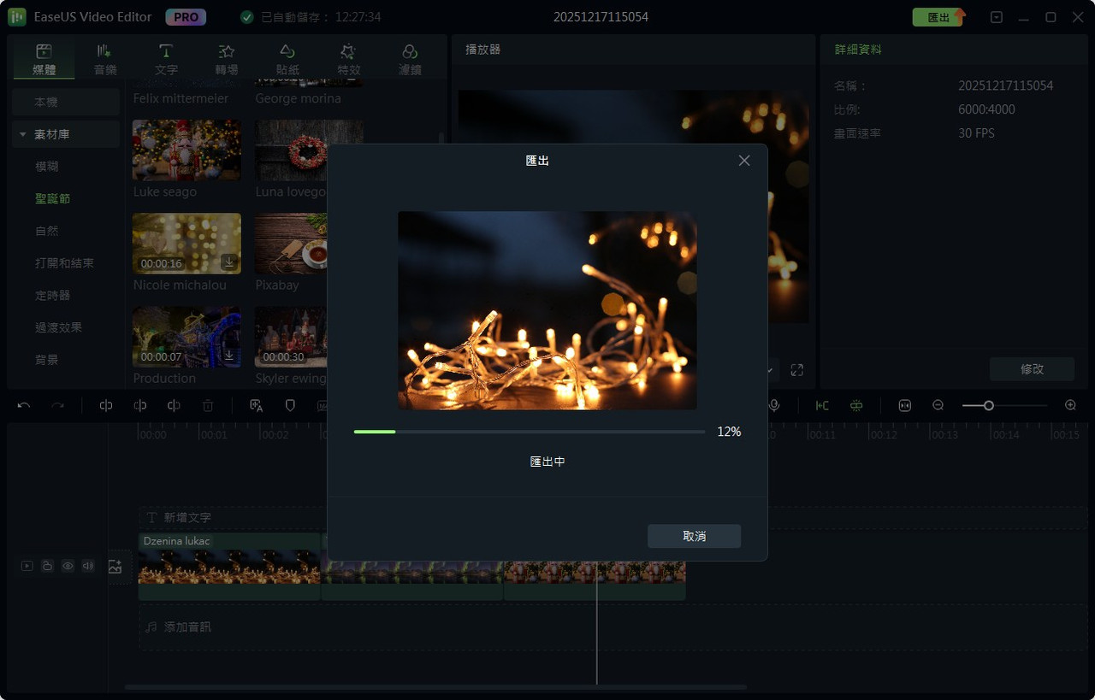This screenshot has width=1095, height=700.
Task: Toggle the lock icon on video track
Action: click(x=47, y=566)
